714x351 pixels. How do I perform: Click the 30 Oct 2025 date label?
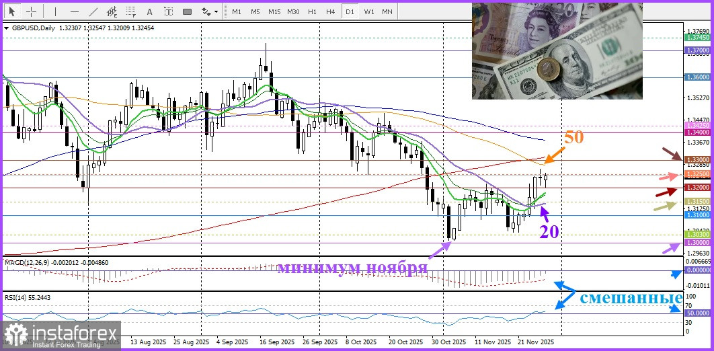(448, 342)
